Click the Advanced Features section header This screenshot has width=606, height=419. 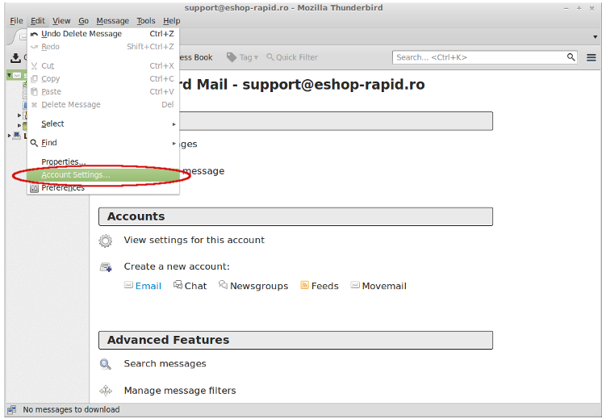point(295,340)
